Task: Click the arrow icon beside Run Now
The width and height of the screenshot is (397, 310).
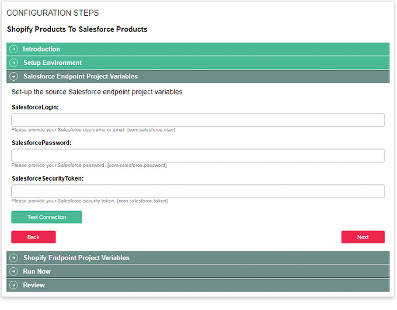Action: [x=13, y=271]
